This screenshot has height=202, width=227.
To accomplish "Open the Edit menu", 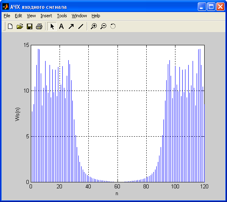I will [18, 16].
